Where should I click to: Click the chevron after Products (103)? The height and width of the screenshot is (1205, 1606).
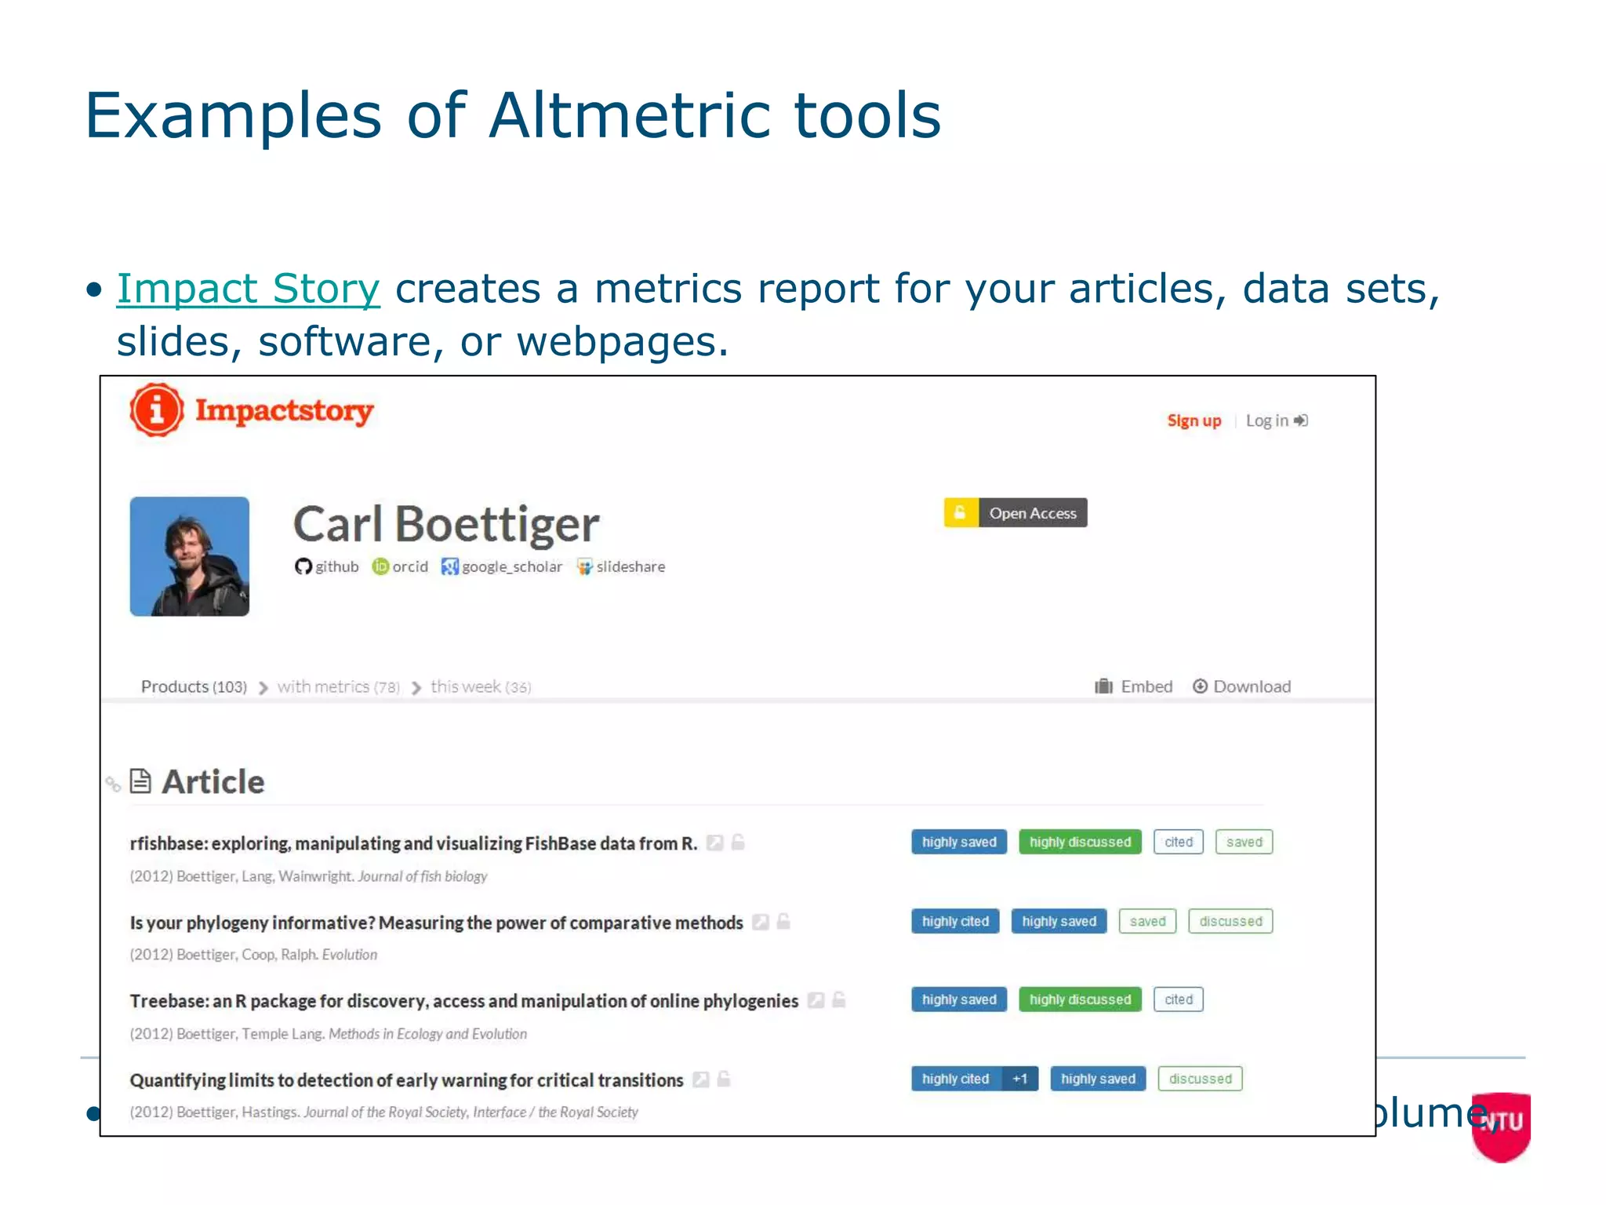coord(263,688)
